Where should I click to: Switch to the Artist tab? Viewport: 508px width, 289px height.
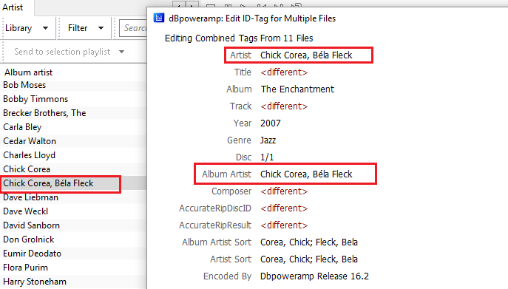[x=13, y=7]
